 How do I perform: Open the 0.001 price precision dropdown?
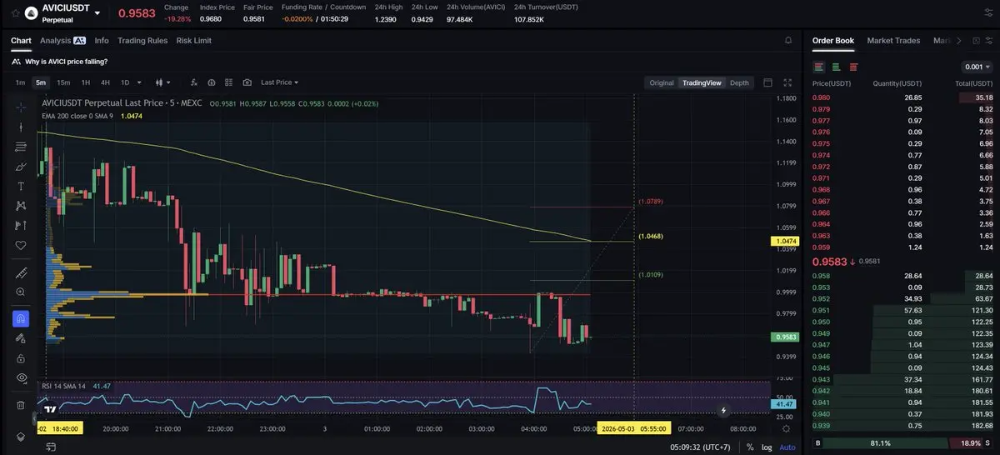pyautogui.click(x=977, y=67)
